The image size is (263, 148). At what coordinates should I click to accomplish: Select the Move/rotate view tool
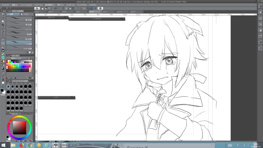click(3, 18)
